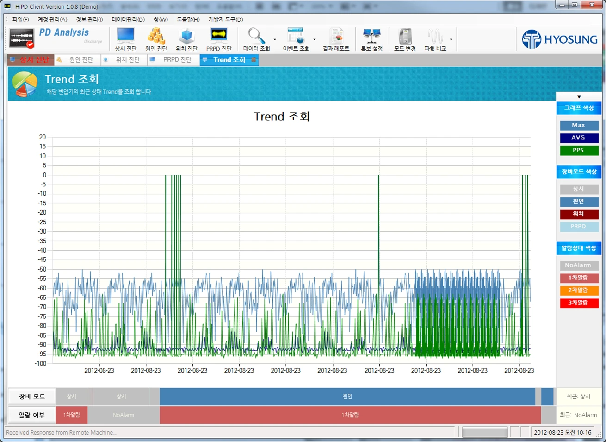Viewport: 606px width, 442px height.
Task: Click the 장비모드 색상 header
Action: [x=579, y=172]
